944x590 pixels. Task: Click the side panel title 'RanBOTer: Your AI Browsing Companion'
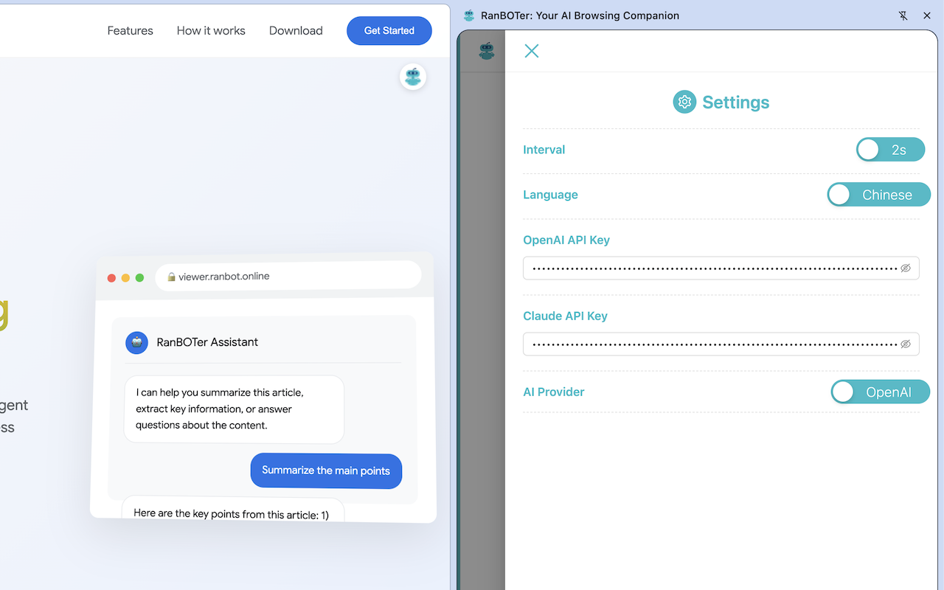[x=580, y=15]
